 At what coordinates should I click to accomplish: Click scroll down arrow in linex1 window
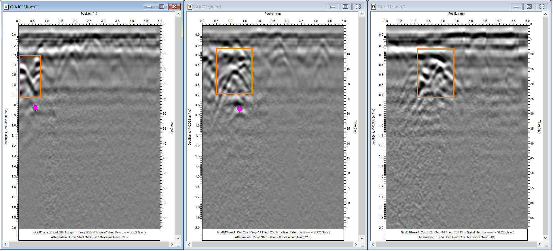point(362,238)
